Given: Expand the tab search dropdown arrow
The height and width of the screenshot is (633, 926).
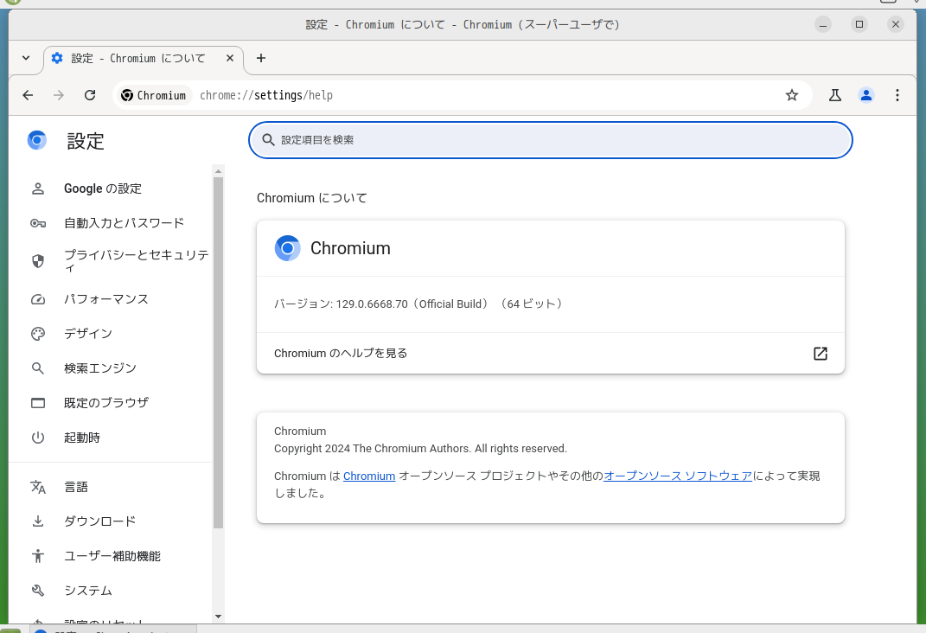Looking at the screenshot, I should tap(26, 59).
